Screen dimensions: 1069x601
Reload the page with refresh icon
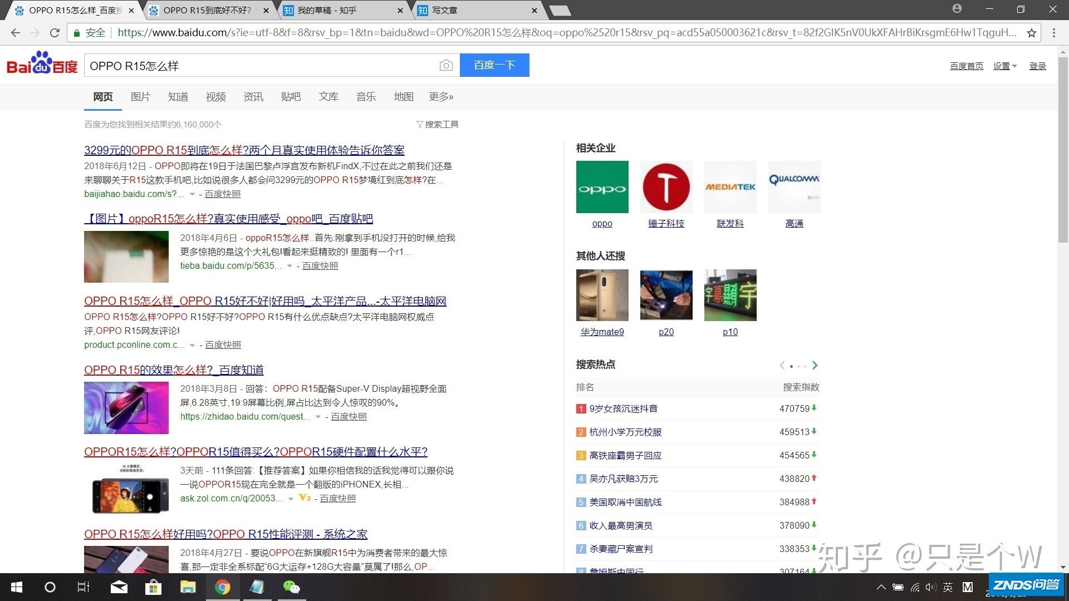coord(55,33)
